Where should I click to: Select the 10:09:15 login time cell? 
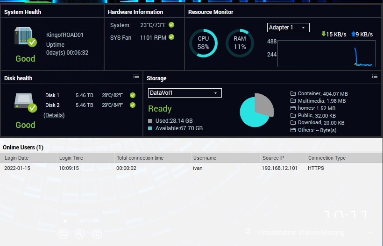pos(69,168)
